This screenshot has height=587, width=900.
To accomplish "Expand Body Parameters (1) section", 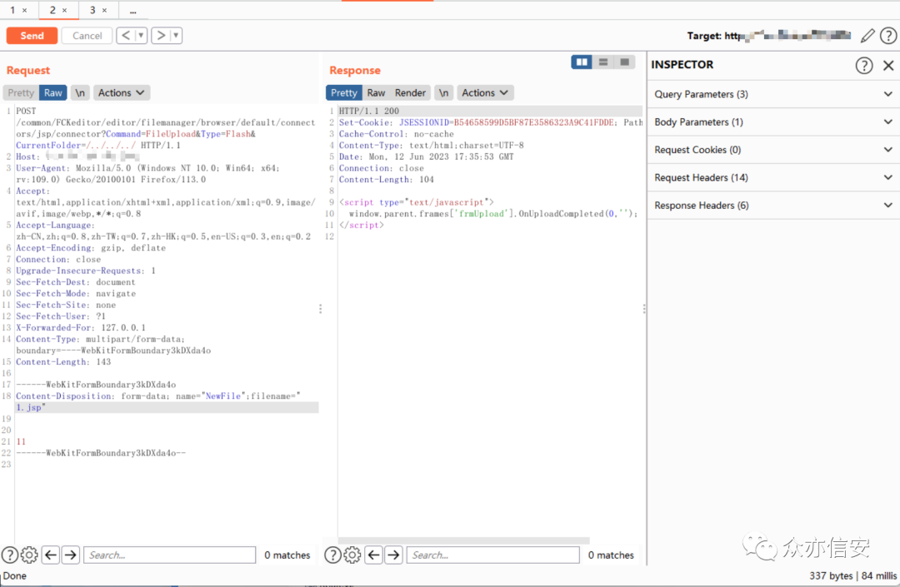I will click(773, 122).
